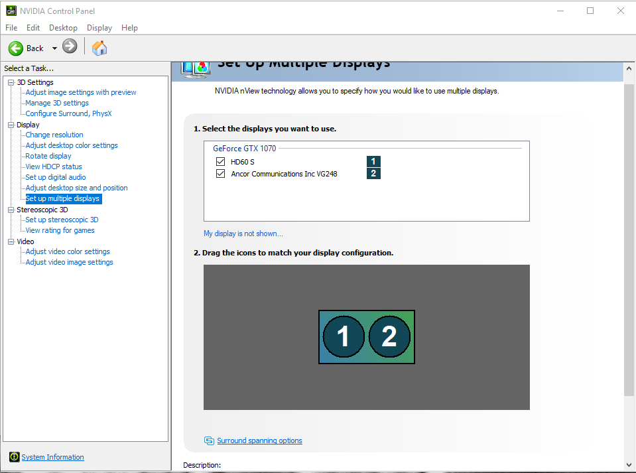Open View HDCP status
The image size is (636, 473).
[54, 167]
